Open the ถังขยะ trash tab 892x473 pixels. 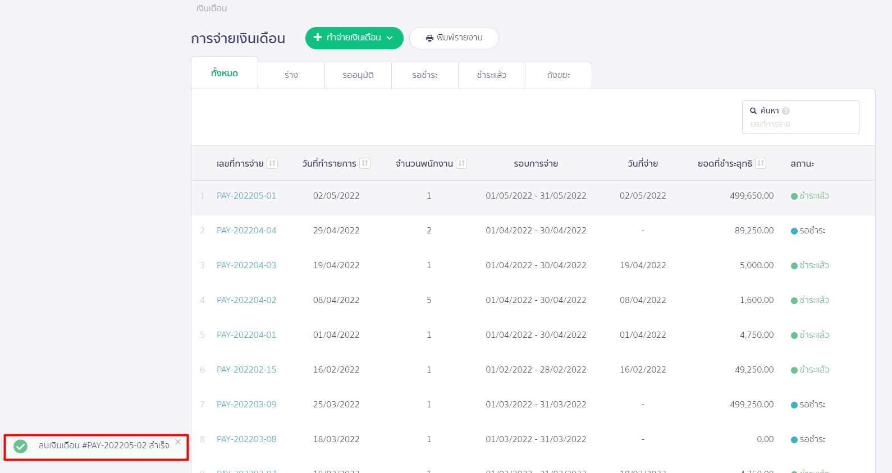[558, 75]
